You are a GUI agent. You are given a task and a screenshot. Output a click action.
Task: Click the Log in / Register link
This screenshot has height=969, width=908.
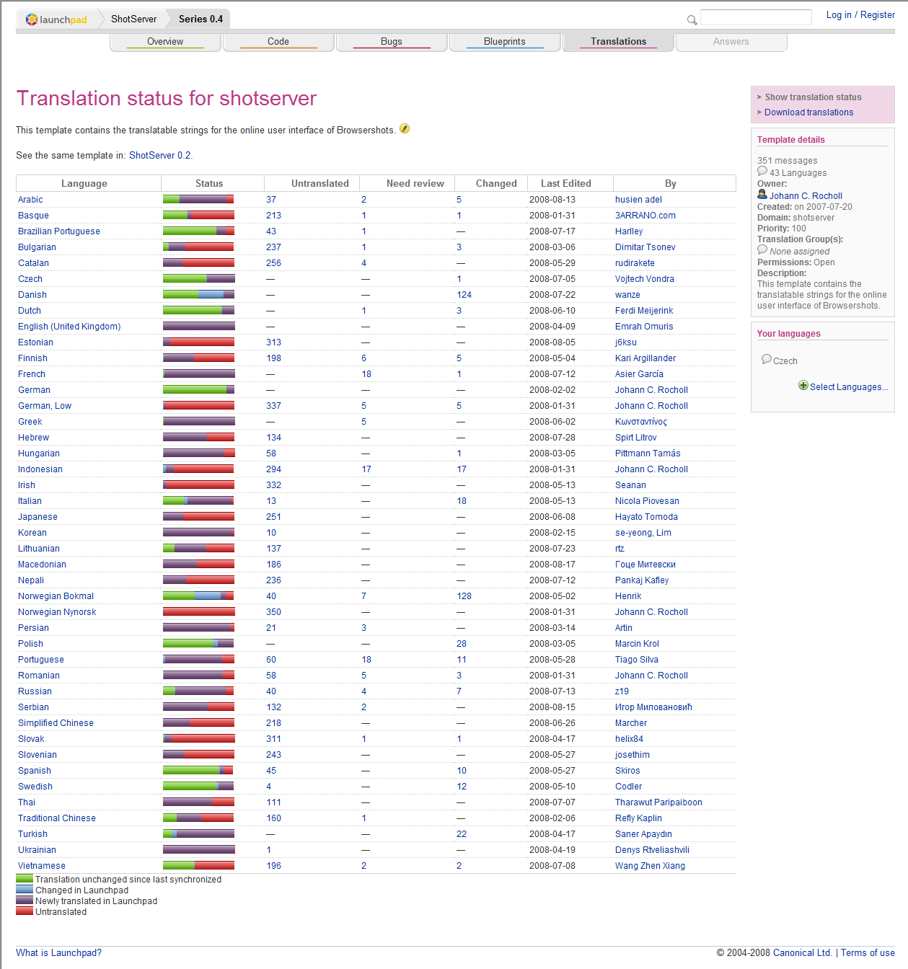pos(860,15)
